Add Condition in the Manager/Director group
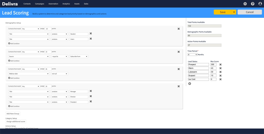 (x=14, y=106)
